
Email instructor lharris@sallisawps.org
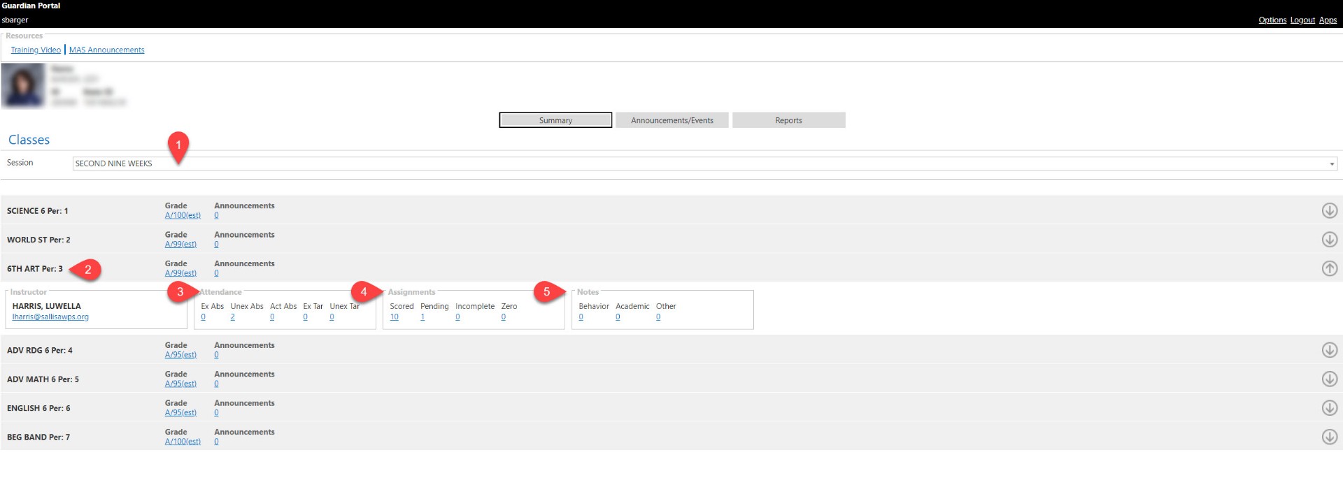[x=50, y=317]
